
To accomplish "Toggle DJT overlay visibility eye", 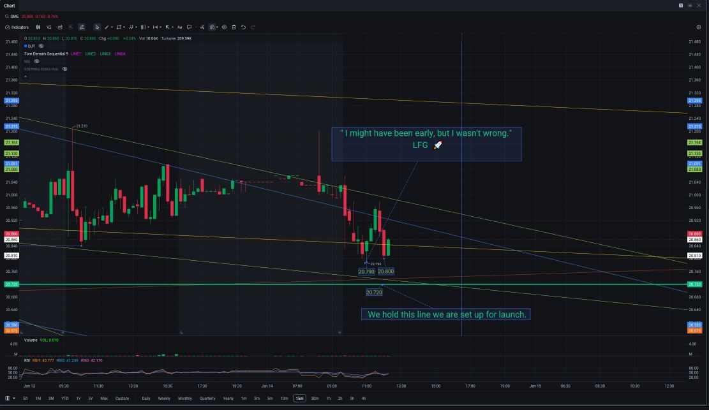I will (41, 46).
